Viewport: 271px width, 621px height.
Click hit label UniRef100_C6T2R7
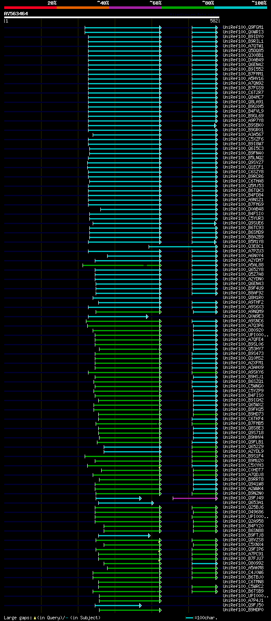[243, 93]
